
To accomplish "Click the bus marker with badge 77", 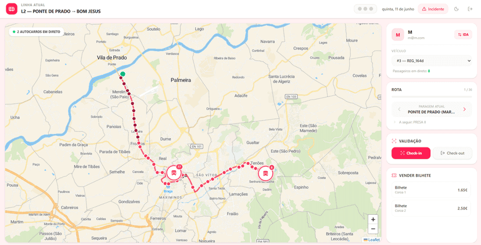I will pyautogui.click(x=174, y=173).
